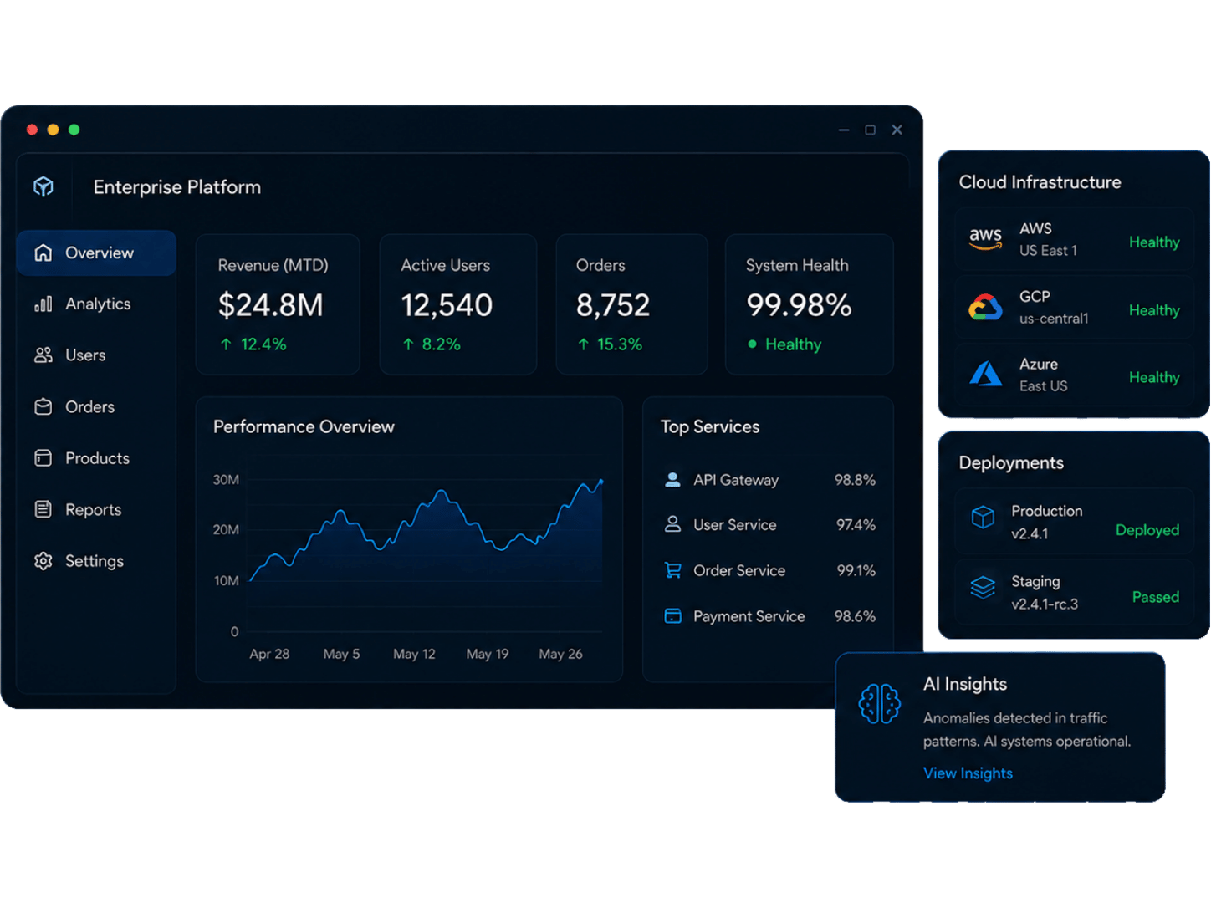1211x908 pixels.
Task: Click the line endpoint on performance chart
Action: [x=601, y=482]
